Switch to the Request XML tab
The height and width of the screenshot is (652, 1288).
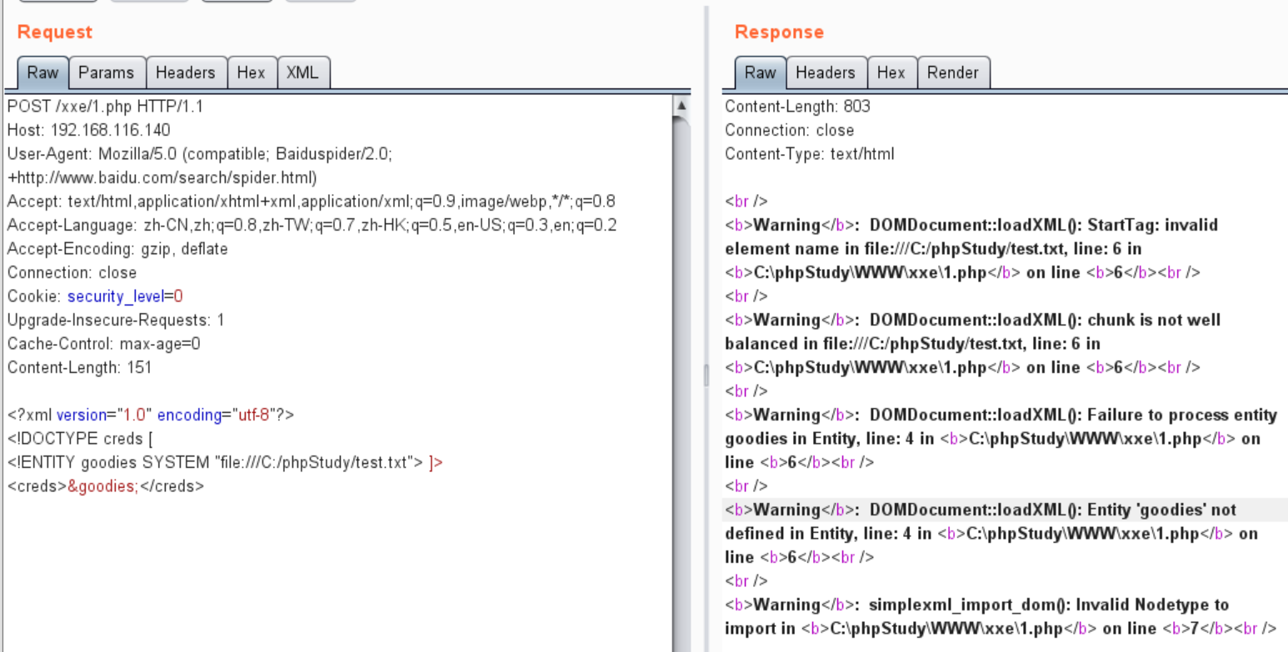point(302,72)
